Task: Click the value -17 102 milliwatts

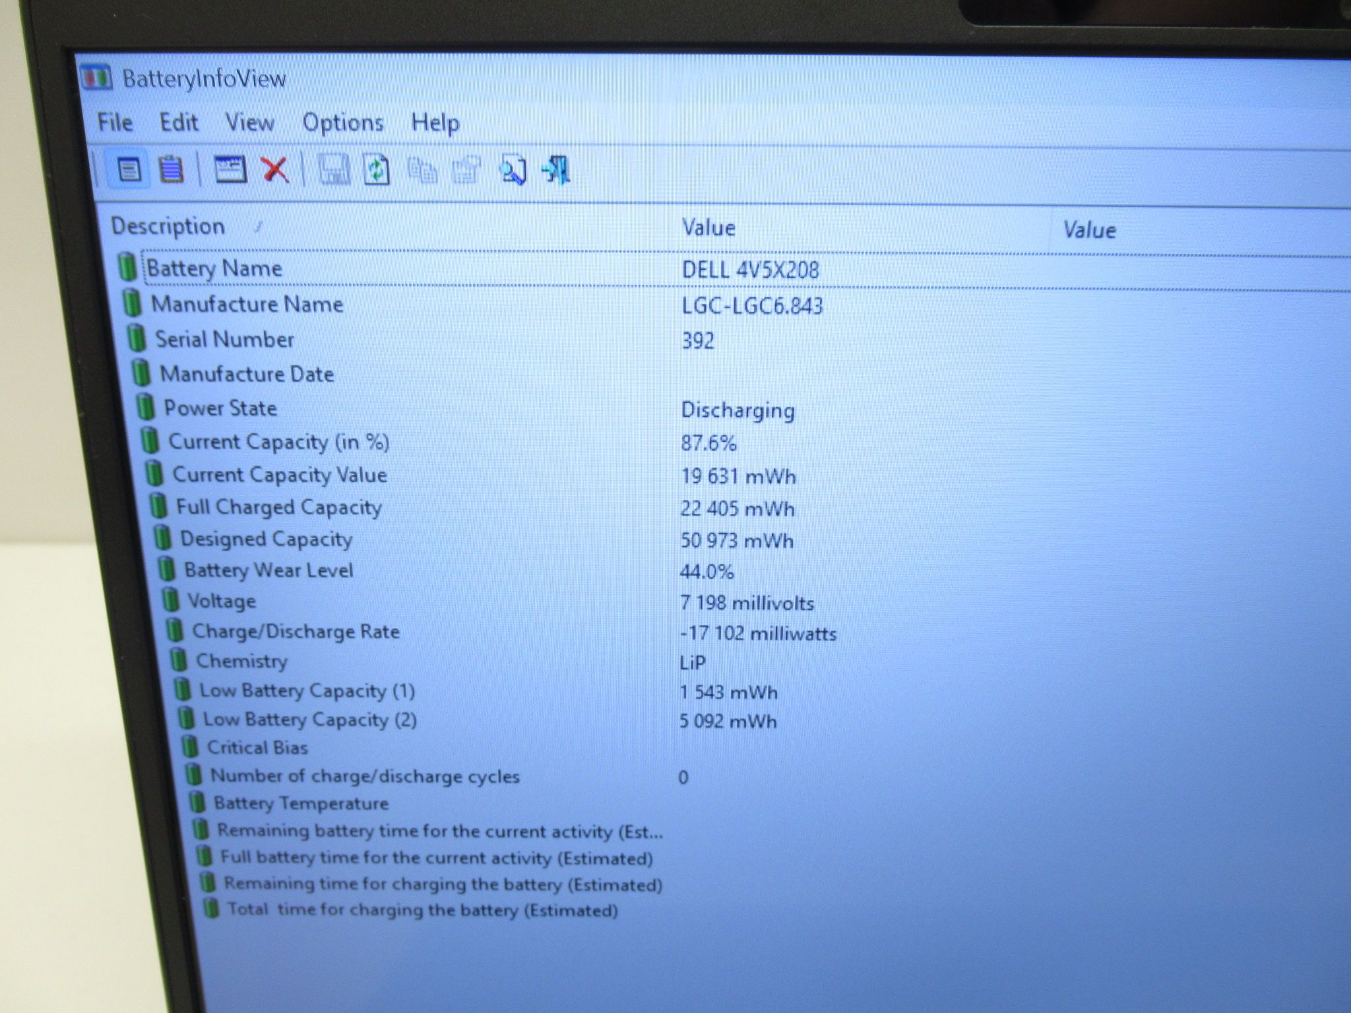Action: pyautogui.click(x=758, y=633)
